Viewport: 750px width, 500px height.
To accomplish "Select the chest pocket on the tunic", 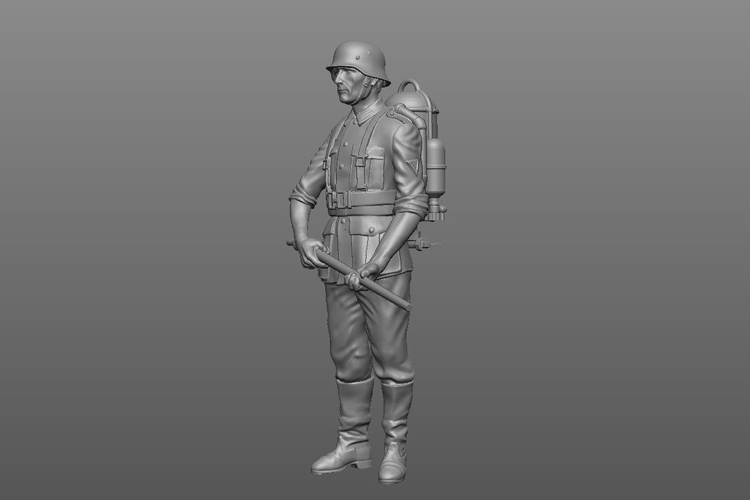I will [359, 172].
